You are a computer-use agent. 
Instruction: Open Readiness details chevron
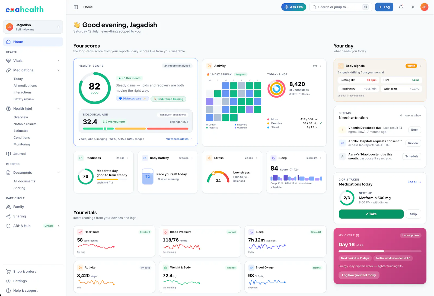coord(128,158)
